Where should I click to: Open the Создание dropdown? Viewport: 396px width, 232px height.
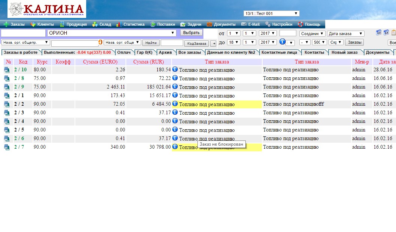312,34
